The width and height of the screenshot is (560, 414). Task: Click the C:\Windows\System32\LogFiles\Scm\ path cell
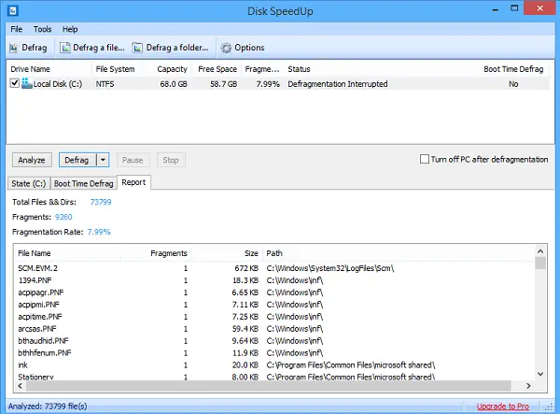[x=330, y=268]
